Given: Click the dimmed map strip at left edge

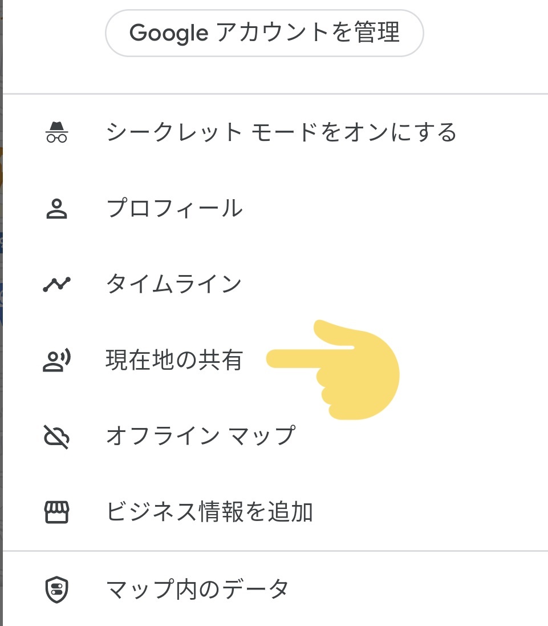Looking at the screenshot, I should tap(1, 313).
